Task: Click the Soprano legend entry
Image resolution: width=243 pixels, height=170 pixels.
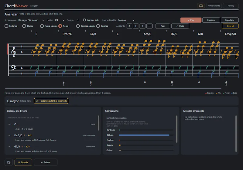Action: click(x=210, y=93)
